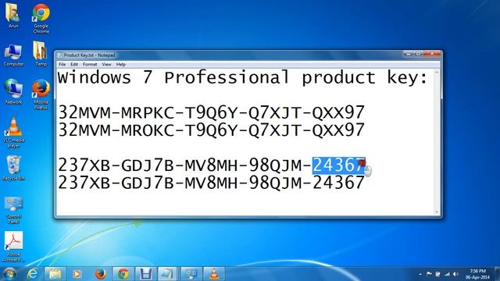This screenshot has width=500, height=281.
Task: Click the Notepad scrollbar up arrow
Action: 437,73
